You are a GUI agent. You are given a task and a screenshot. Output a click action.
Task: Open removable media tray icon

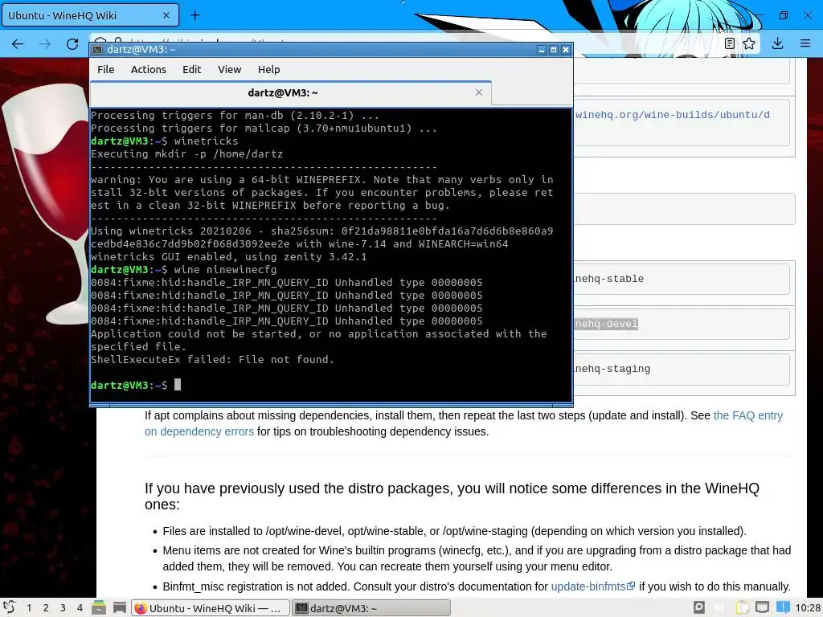click(699, 607)
